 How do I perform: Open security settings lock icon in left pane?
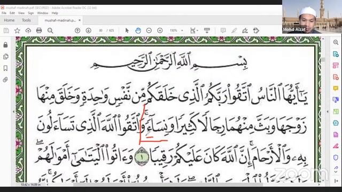point(6,45)
